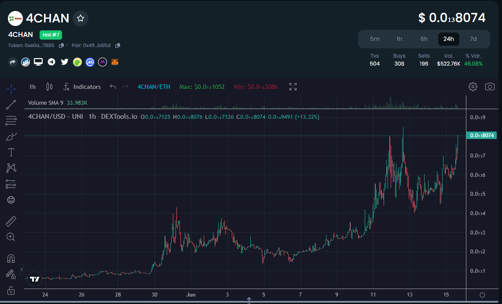The height and width of the screenshot is (304, 502).
Task: Click the Txs 504 count
Action: point(374,64)
